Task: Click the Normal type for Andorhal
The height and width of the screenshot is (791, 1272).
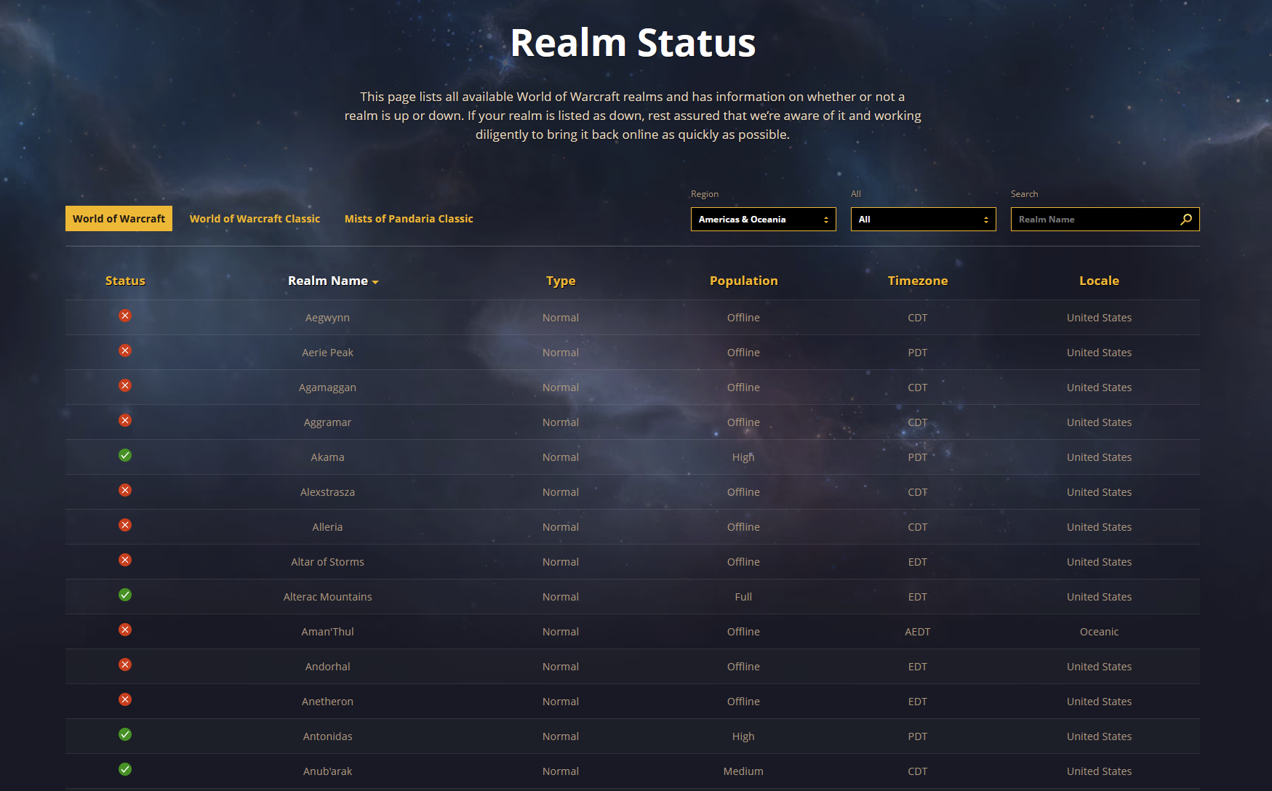Action: 561,667
